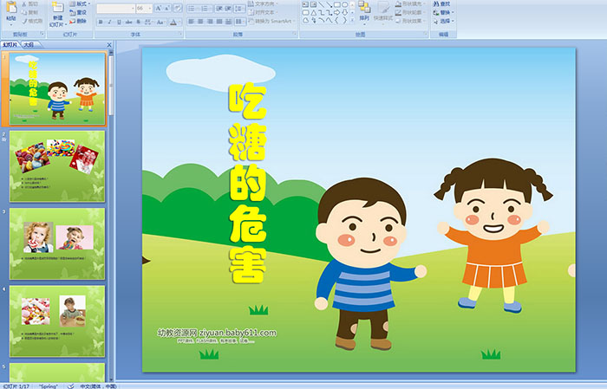The height and width of the screenshot is (389, 607).
Task: Toggle Italic formatting
Action: pos(109,22)
